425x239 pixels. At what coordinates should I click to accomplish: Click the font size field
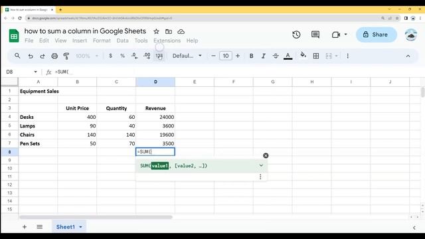[226, 56]
